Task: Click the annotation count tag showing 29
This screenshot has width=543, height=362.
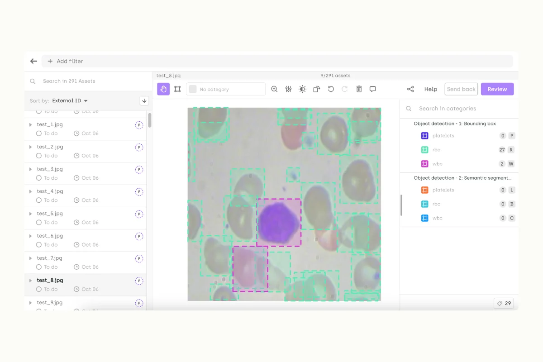Action: click(x=504, y=303)
